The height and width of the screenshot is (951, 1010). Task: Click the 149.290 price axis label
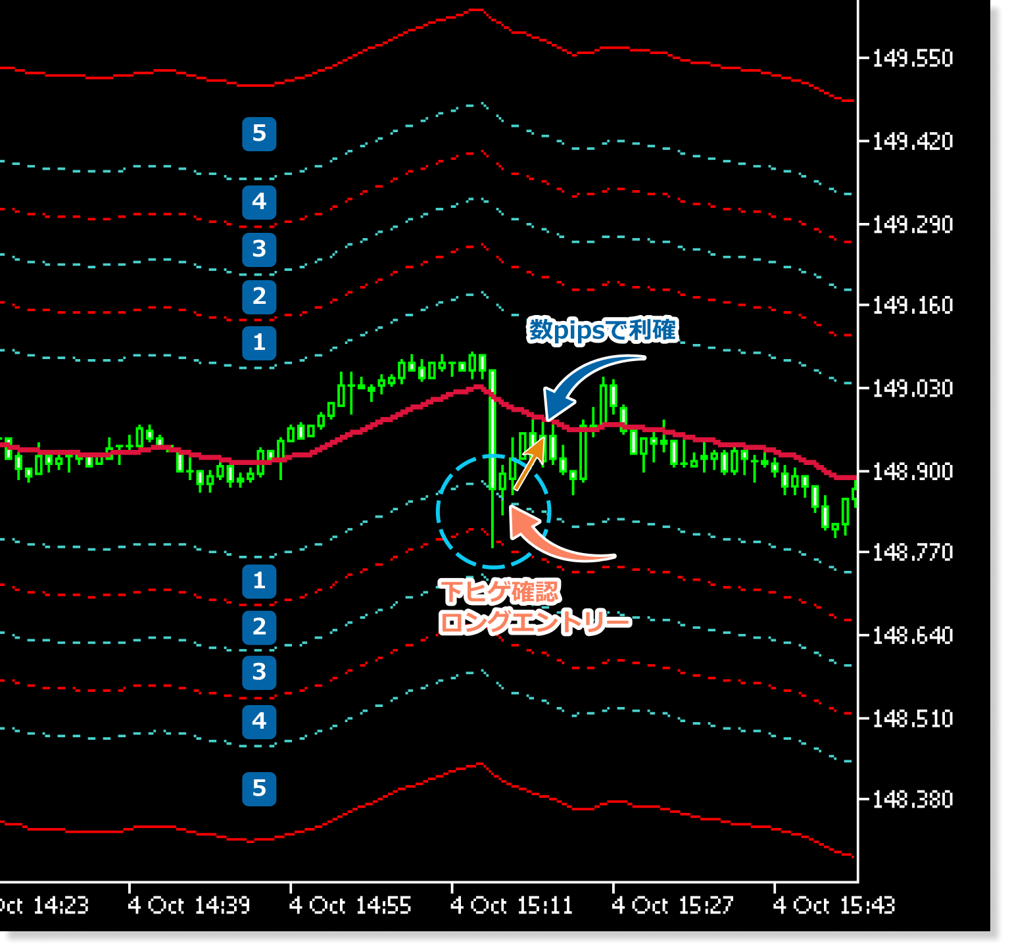point(912,225)
